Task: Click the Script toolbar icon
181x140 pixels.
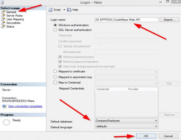Action: 50,10
